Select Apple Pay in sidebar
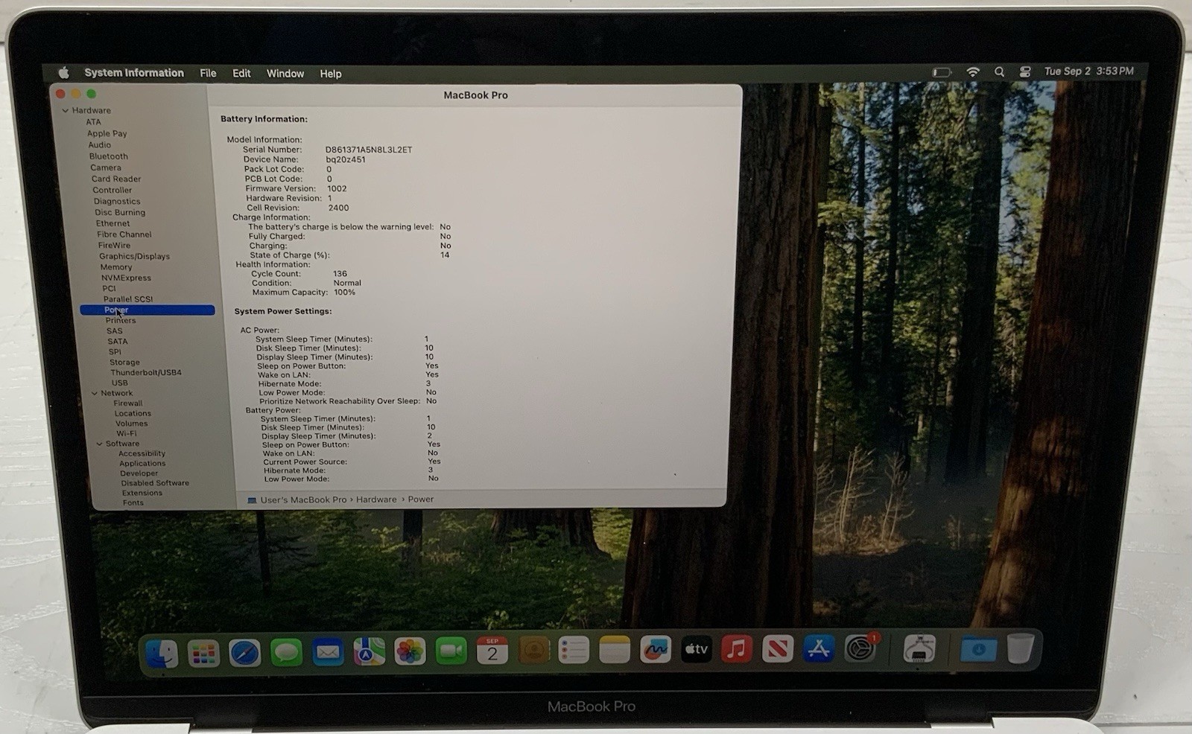Viewport: 1192px width, 734px height. [x=107, y=133]
